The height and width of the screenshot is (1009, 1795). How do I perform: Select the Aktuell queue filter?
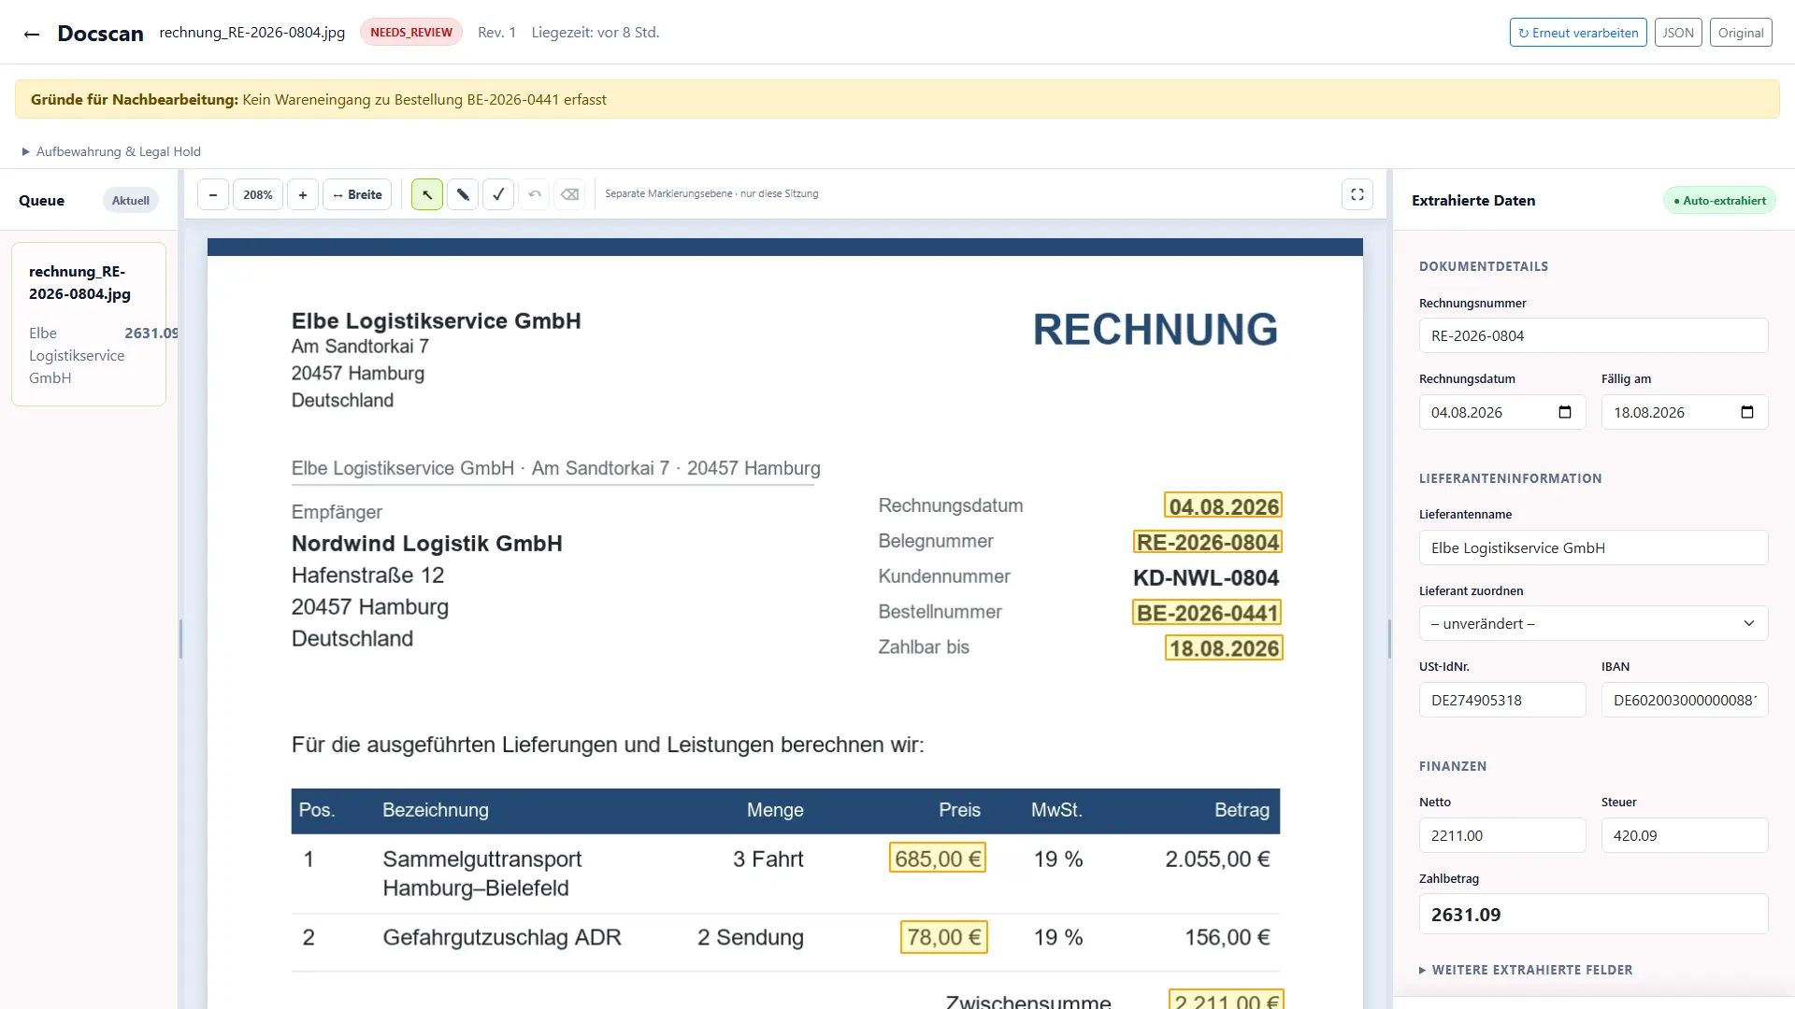tap(131, 200)
